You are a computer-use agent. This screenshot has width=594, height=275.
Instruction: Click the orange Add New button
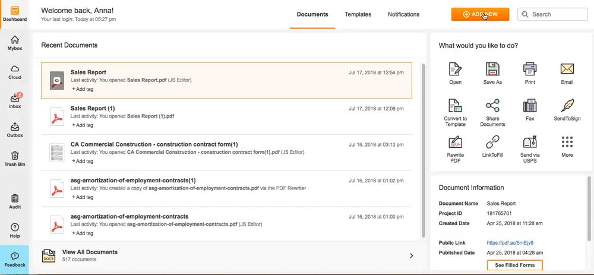[x=480, y=14]
